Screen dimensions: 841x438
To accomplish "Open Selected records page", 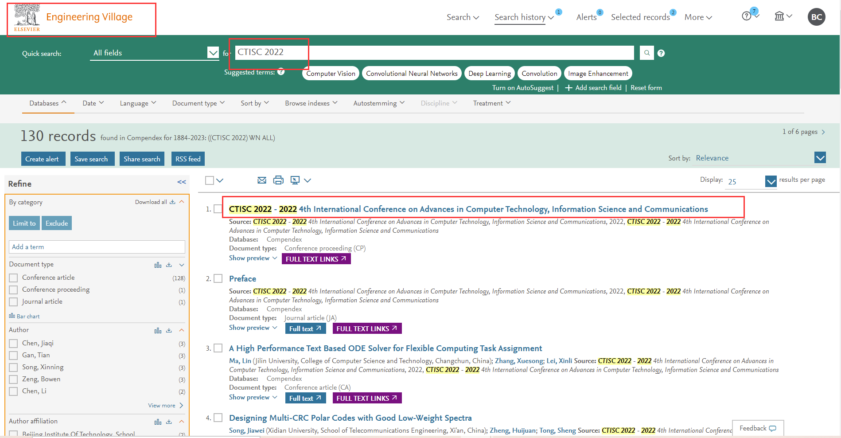I will point(640,17).
